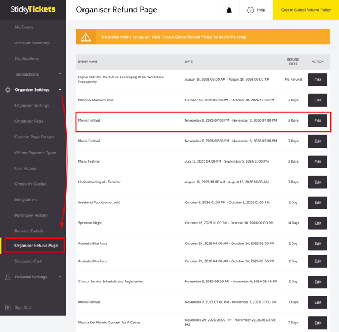Viewport: 339px width, 332px height.
Task: Click the Sponsors Night date range
Action: tap(229, 223)
